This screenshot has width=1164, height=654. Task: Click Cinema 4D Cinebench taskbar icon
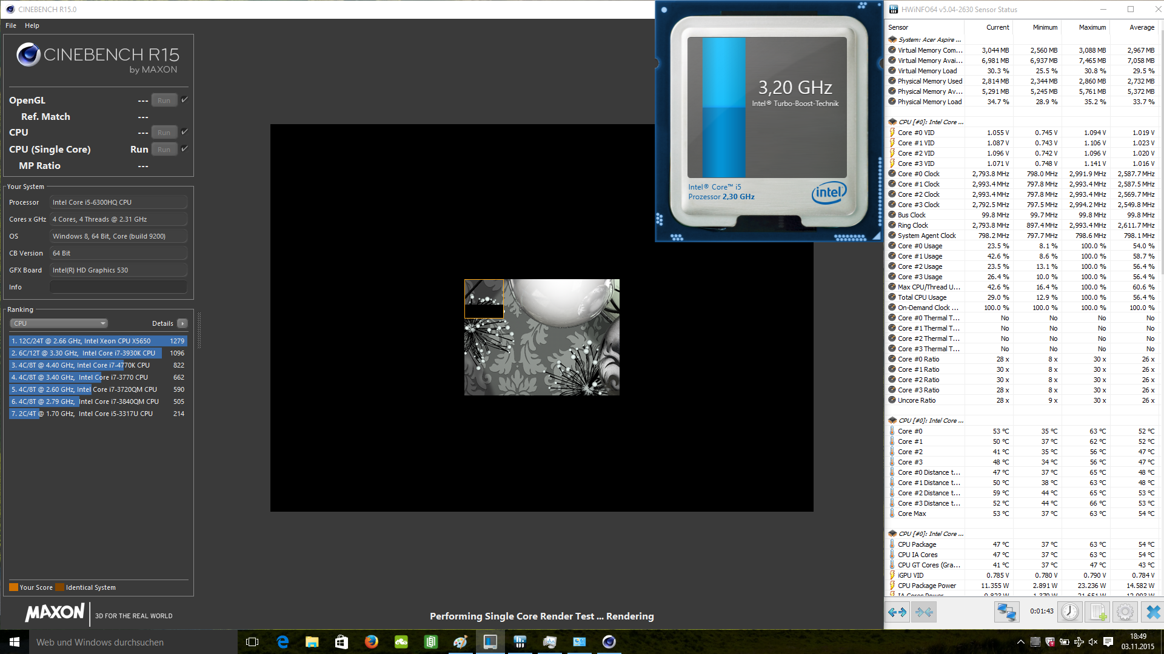click(609, 642)
